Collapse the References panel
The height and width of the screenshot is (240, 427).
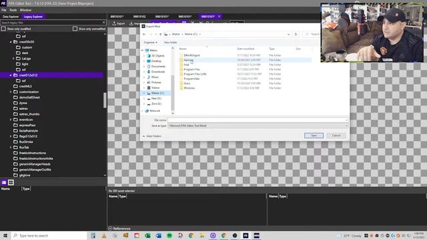110,229
